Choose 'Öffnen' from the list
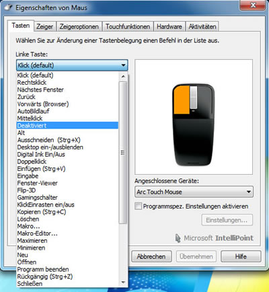The width and height of the screenshot is (269, 292). pyautogui.click(x=67, y=262)
